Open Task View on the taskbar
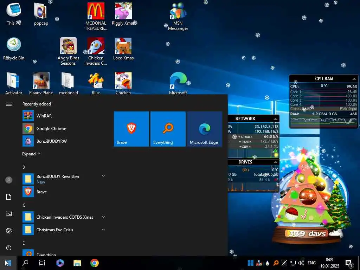This screenshot has height=270, width=360. coord(42,263)
